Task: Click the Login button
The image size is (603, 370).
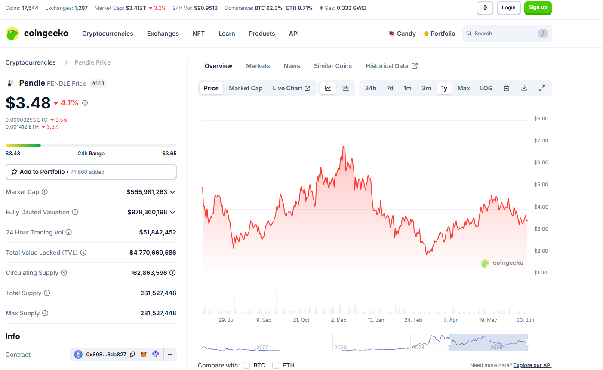Action: 508,8
